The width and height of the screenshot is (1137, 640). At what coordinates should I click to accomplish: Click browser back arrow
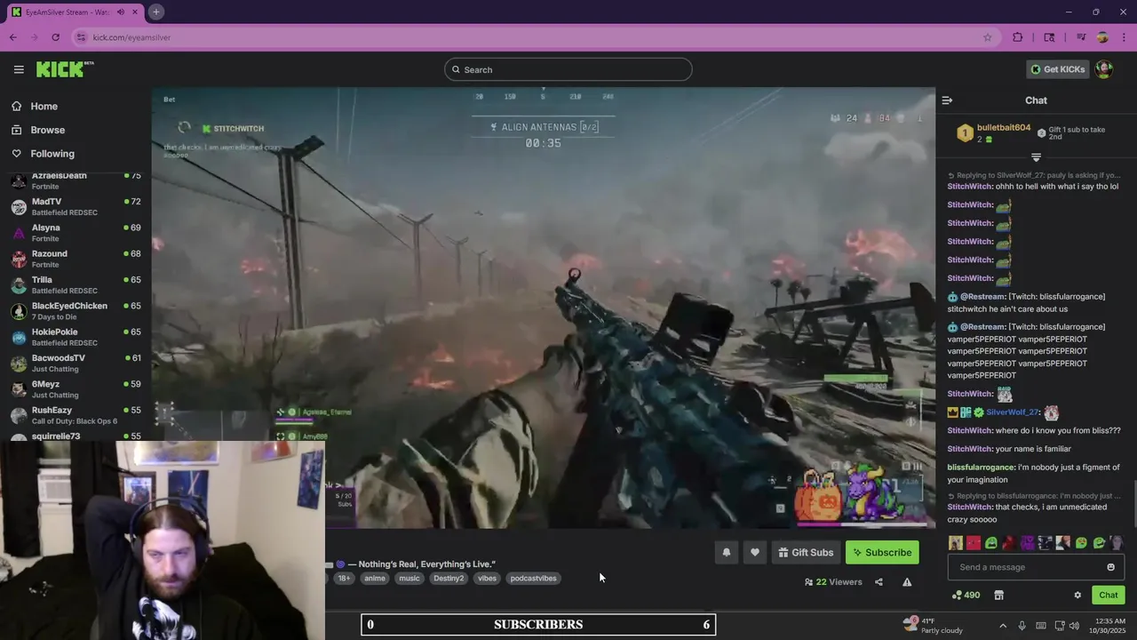tap(12, 37)
